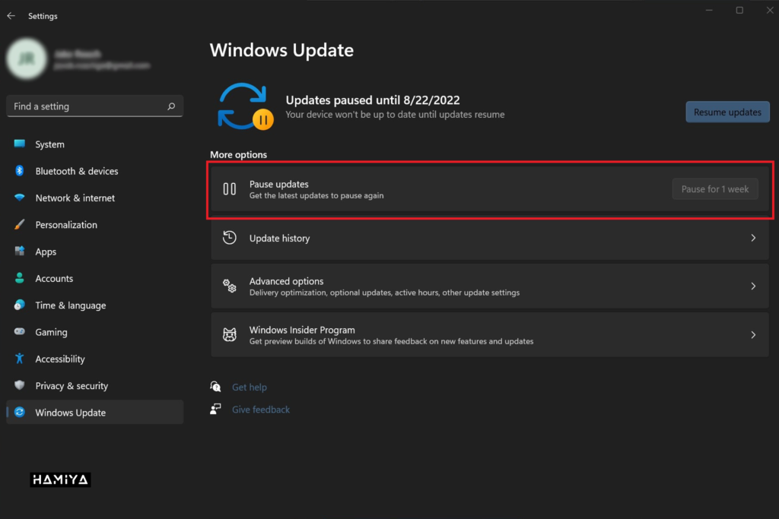Image resolution: width=779 pixels, height=519 pixels.
Task: Click the Apps icon in the sidebar
Action: (x=20, y=251)
